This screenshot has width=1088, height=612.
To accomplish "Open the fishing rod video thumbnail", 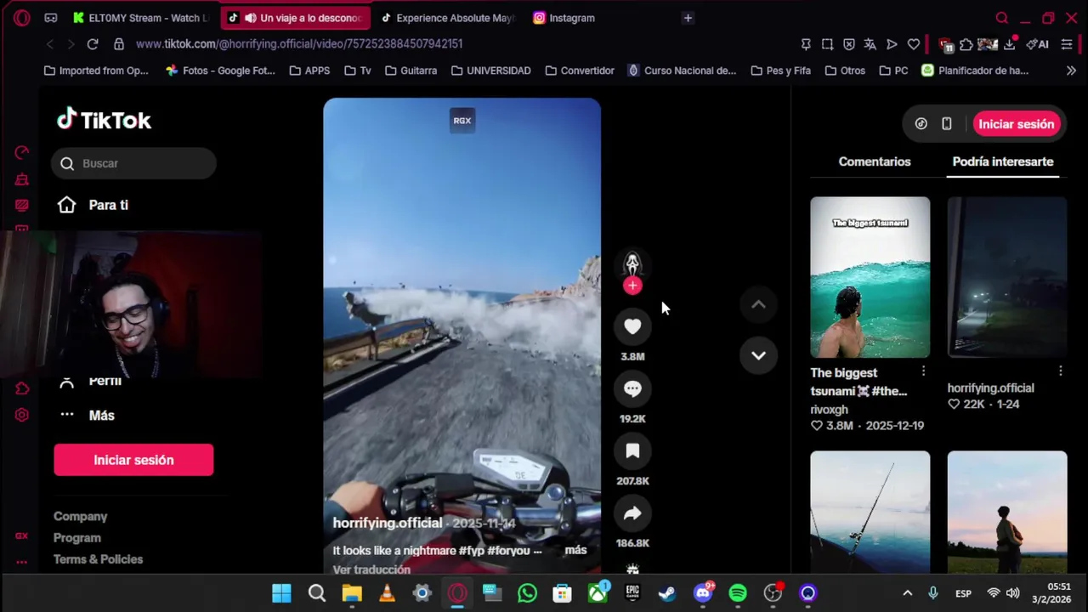I will point(870,512).
